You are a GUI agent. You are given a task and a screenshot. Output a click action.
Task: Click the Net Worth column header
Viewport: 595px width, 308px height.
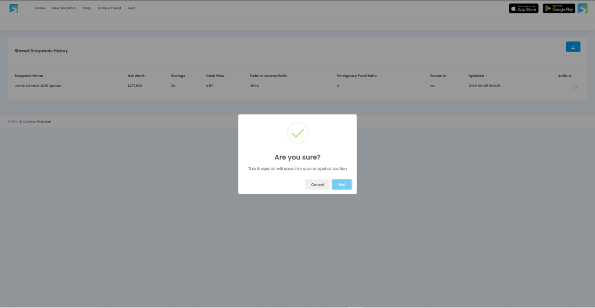(x=137, y=76)
